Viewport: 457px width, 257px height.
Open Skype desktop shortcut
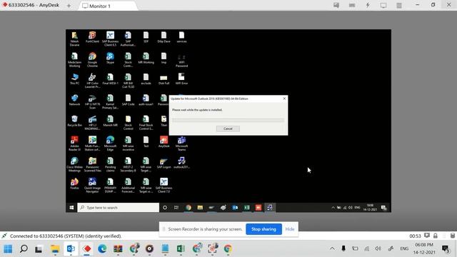(110, 58)
